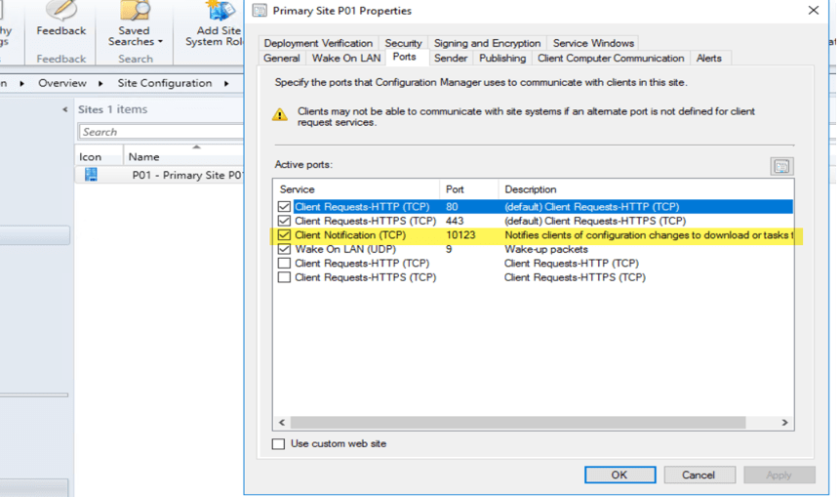Viewport: 840px width, 497px height.
Task: Click the Search field in Sites list
Action: 161,132
